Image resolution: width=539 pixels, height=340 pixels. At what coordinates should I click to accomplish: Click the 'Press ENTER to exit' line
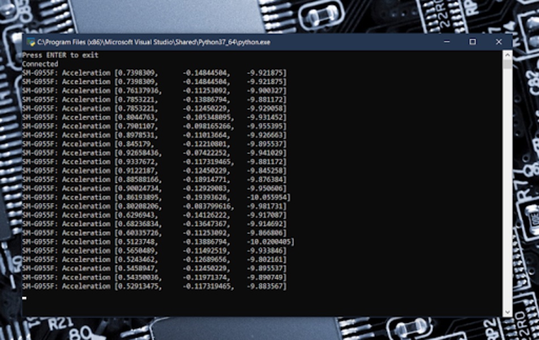tap(60, 55)
